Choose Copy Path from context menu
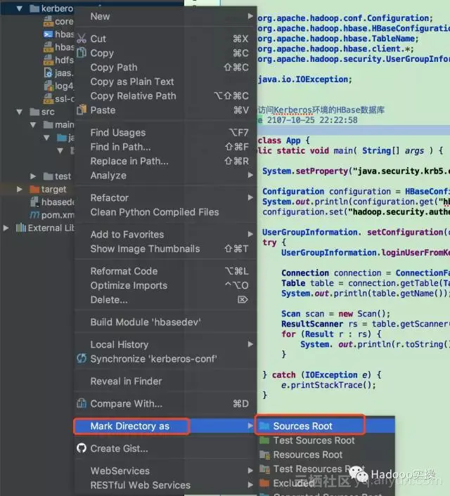This screenshot has height=496, width=450. tap(166, 67)
